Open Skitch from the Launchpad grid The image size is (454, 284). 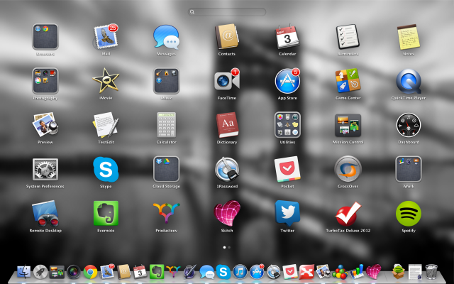coord(227,213)
